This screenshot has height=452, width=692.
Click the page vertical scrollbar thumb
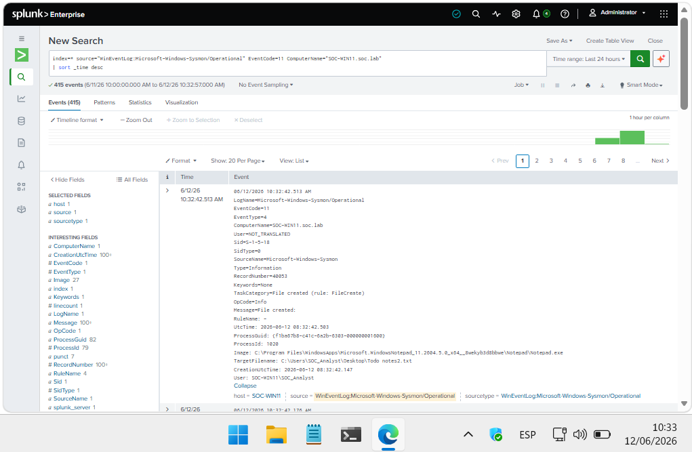(684, 64)
